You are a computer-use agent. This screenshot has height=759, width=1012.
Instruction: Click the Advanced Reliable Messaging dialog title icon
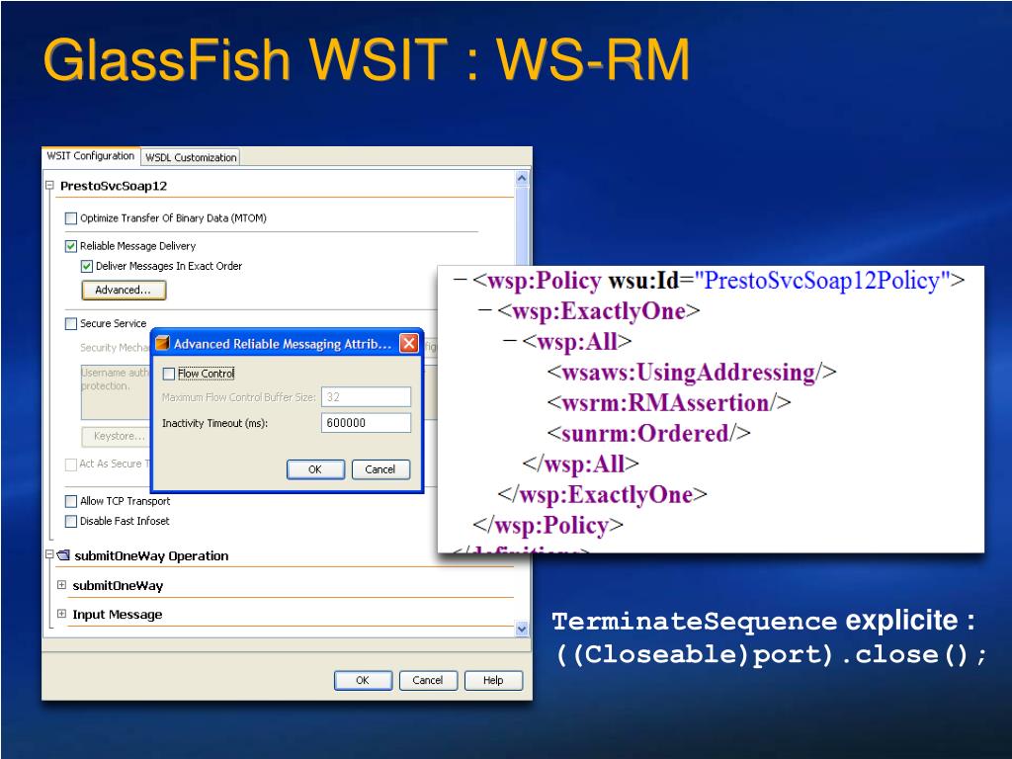click(x=163, y=343)
